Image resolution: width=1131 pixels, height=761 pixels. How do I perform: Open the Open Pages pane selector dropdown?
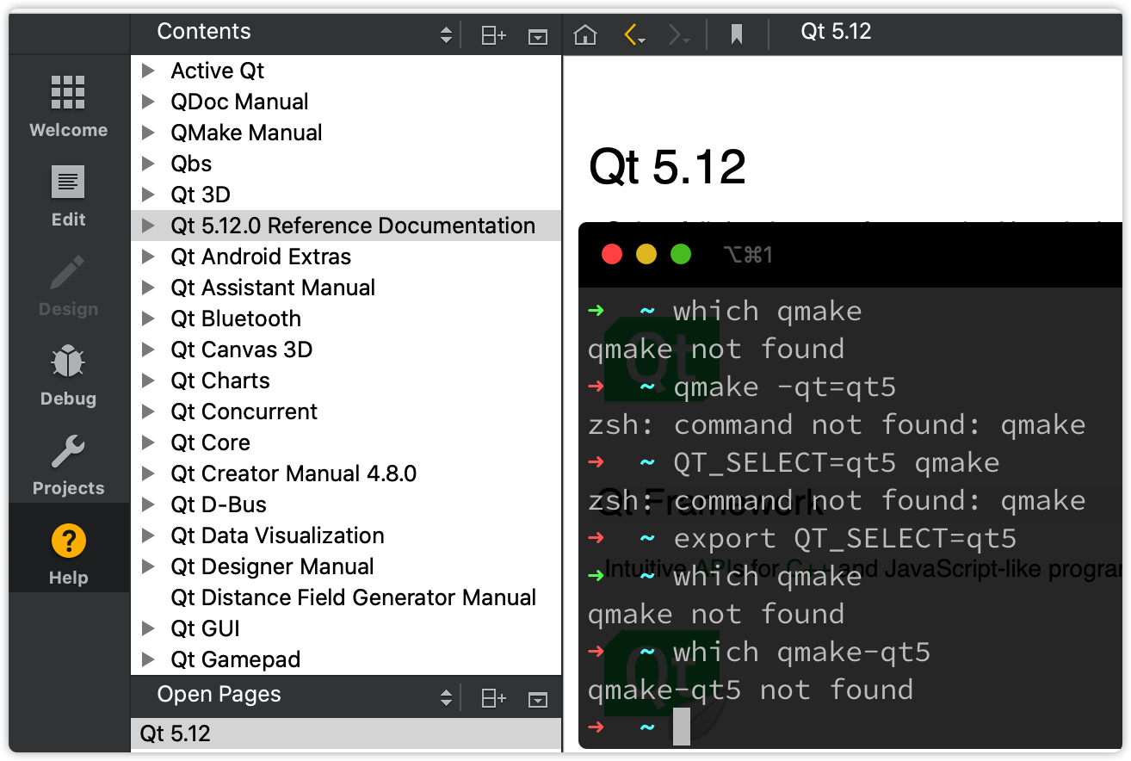(446, 697)
